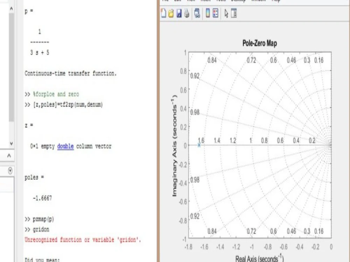Open the circled down-arrow panel menu
Viewport: 350px width, 262px height.
click(x=10, y=171)
